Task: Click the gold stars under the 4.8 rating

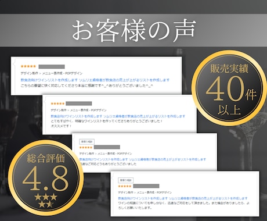Action: pos(46,201)
